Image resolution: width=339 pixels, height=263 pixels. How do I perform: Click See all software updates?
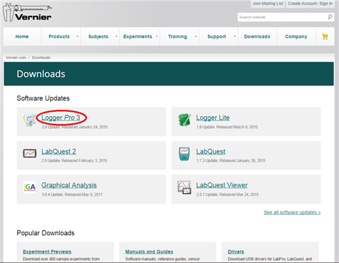tap(292, 212)
